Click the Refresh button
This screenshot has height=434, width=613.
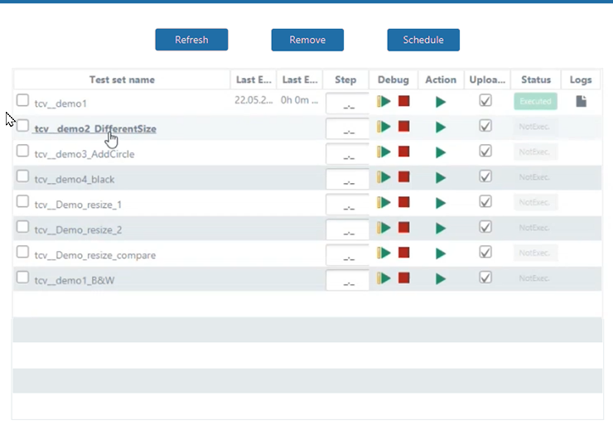191,40
